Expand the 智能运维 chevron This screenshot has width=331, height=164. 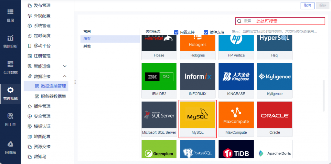65,66
